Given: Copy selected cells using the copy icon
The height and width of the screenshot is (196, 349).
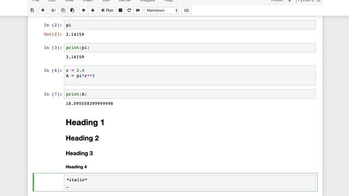Looking at the screenshot, I should (63, 10).
